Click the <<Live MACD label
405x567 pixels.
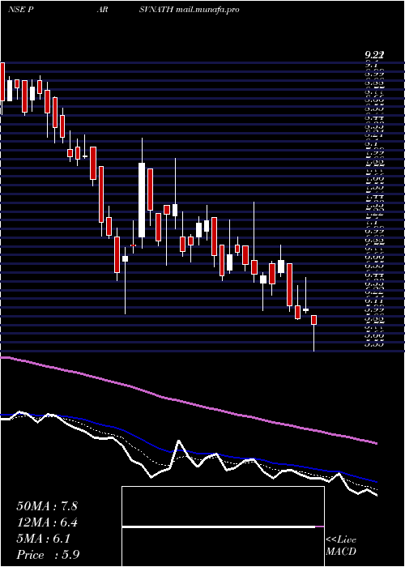[341, 545]
